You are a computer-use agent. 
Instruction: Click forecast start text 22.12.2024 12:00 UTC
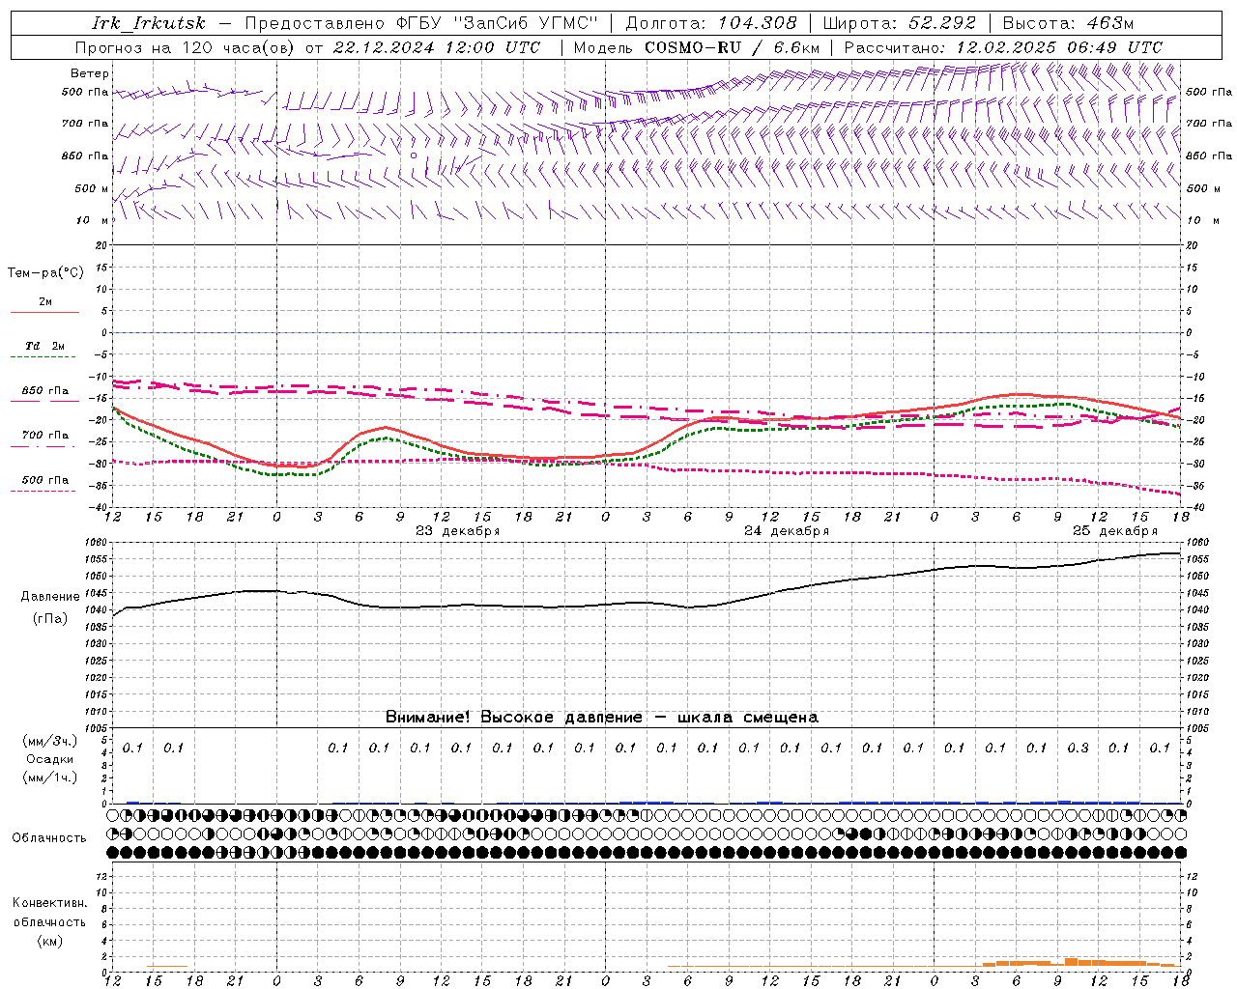pos(437,47)
